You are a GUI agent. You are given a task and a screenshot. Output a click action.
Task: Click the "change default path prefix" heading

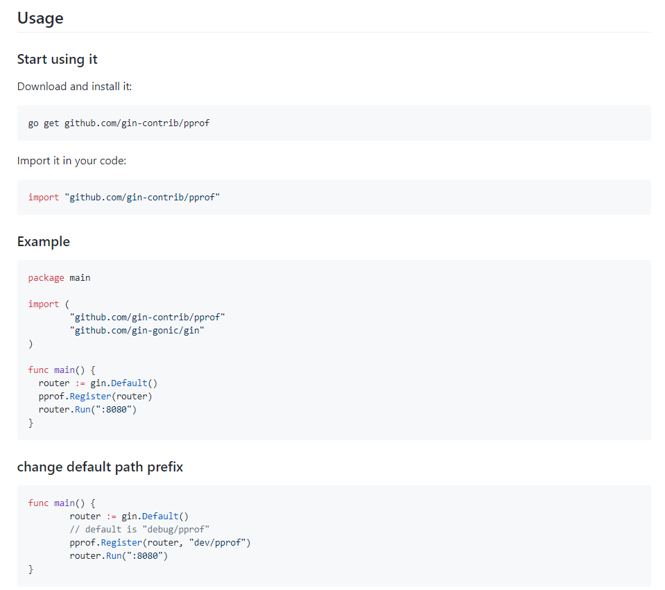tap(100, 467)
